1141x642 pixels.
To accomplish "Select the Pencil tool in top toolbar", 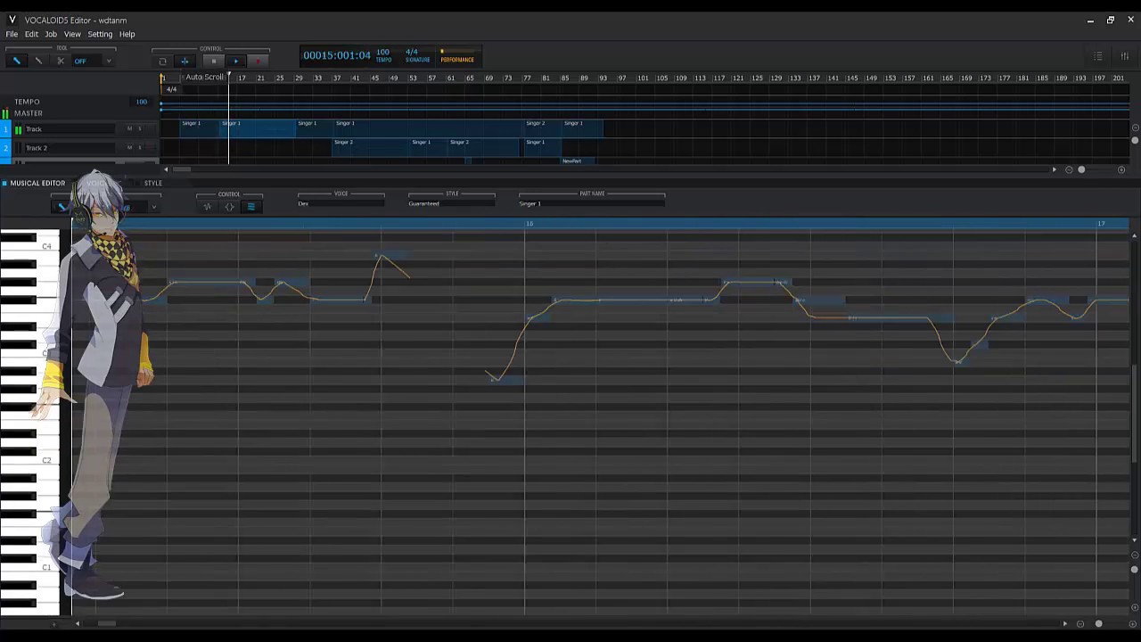I will tap(16, 61).
